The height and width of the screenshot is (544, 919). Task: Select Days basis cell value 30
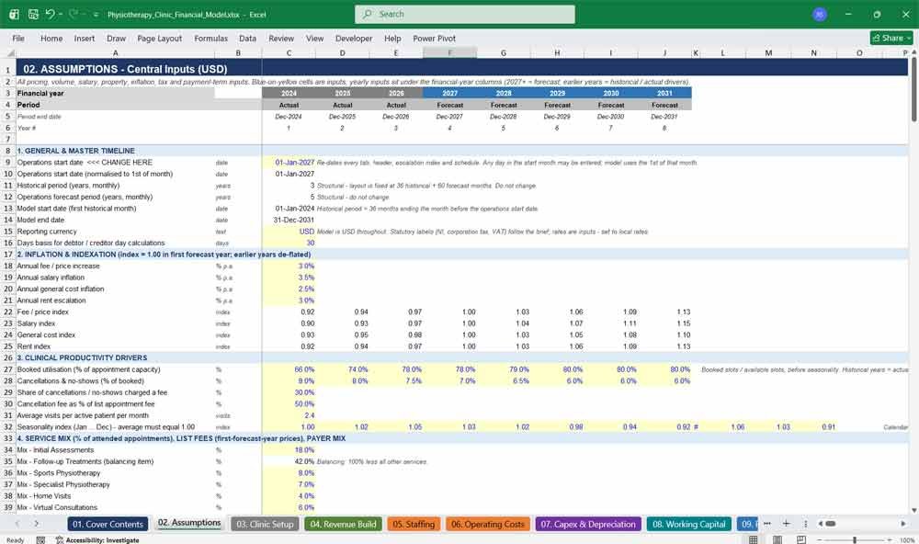coord(289,243)
